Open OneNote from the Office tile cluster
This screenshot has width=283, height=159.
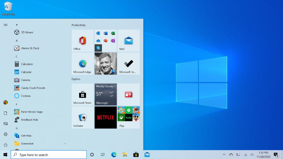pyautogui.click(x=113, y=41)
